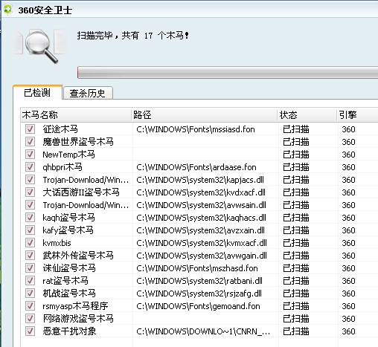Toggle the 恶意干扰对象 checkbox
Image resolution: width=378 pixels, height=347 pixels.
coord(30,331)
